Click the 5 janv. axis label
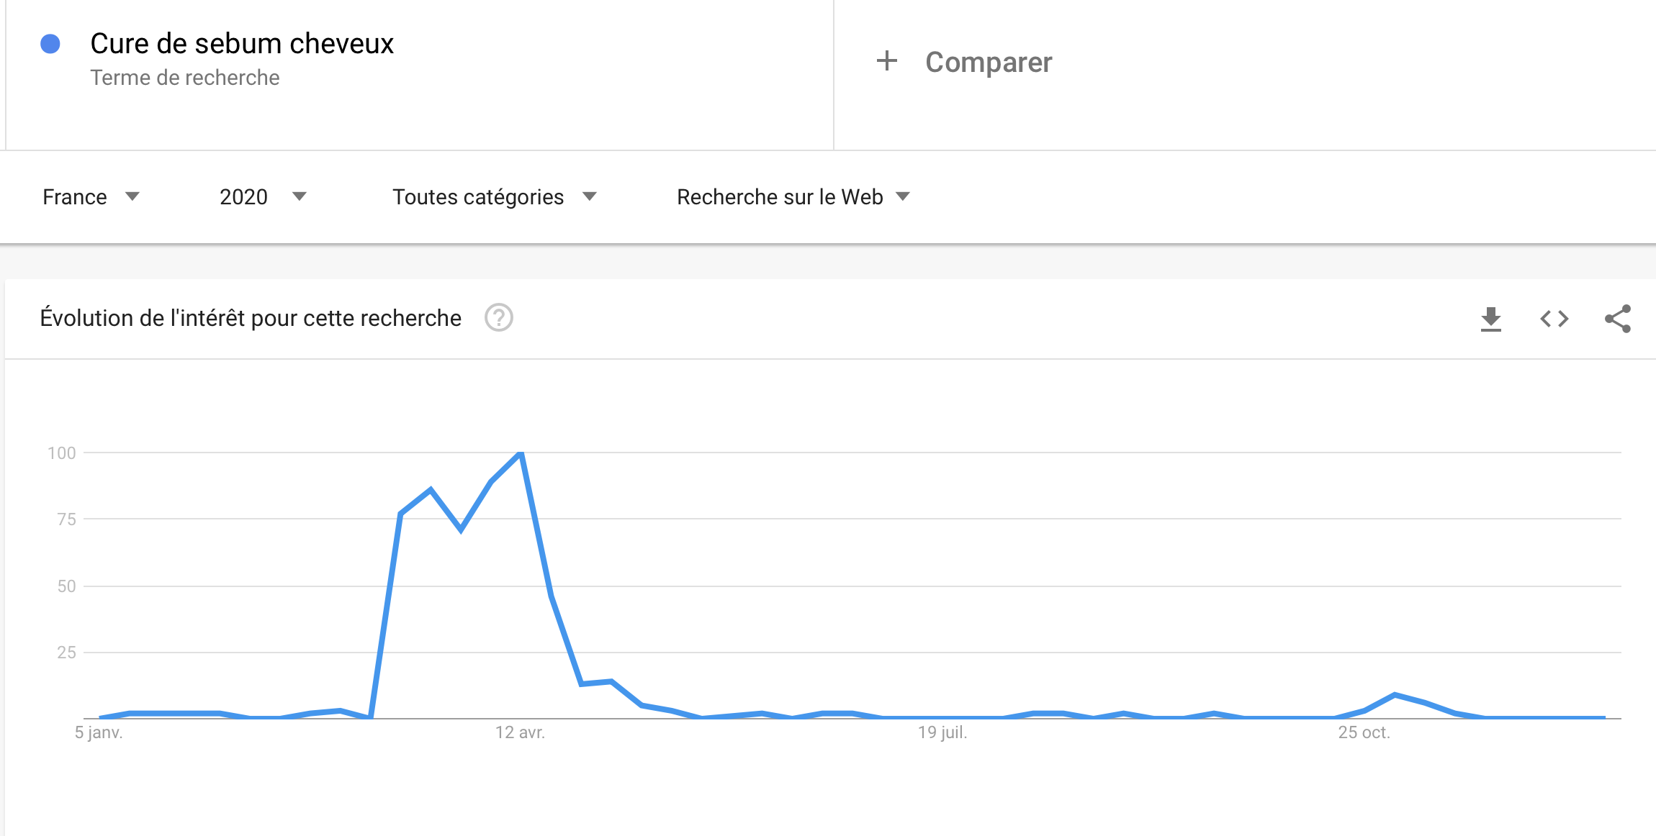The height and width of the screenshot is (836, 1656). (99, 732)
